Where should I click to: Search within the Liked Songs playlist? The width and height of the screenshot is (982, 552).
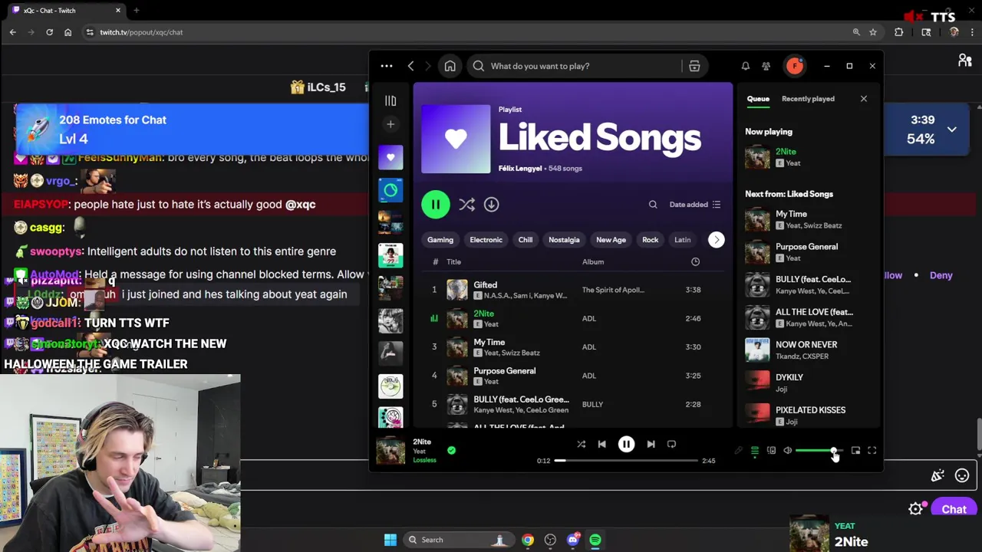tap(653, 205)
